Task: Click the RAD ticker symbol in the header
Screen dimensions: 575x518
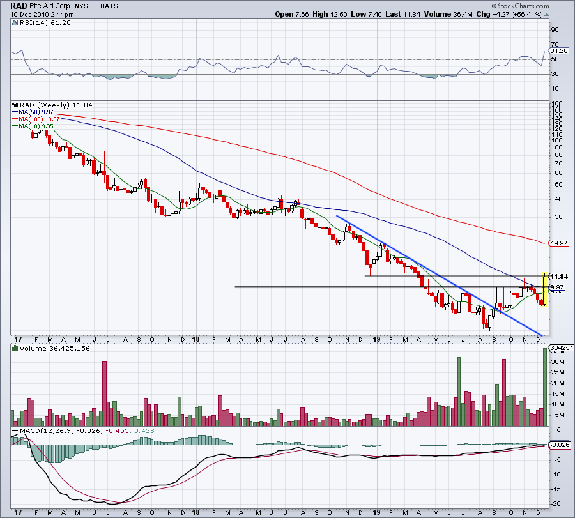Action: [x=19, y=6]
